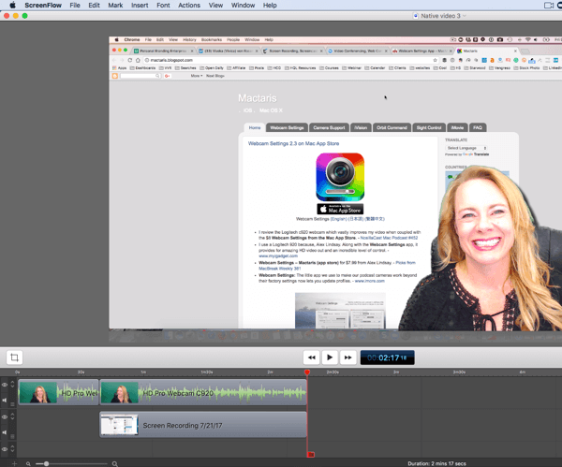Open the Insert menu
Screen dimensions: 562x467
(x=140, y=6)
